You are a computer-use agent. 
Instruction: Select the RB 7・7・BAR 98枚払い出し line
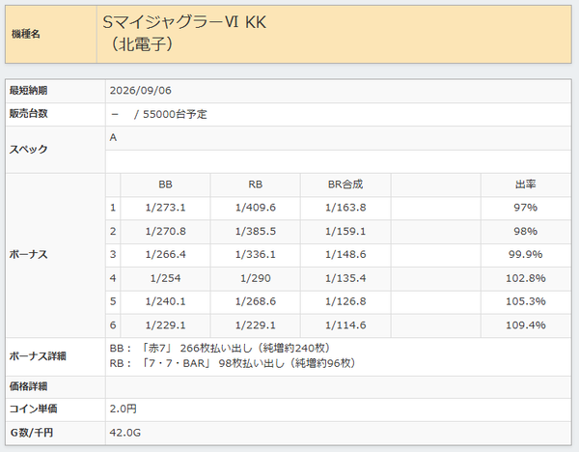pos(233,364)
